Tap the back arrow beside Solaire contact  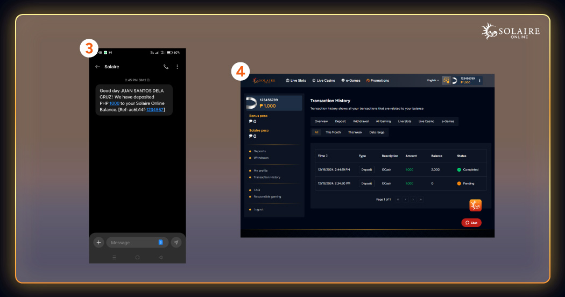point(97,67)
